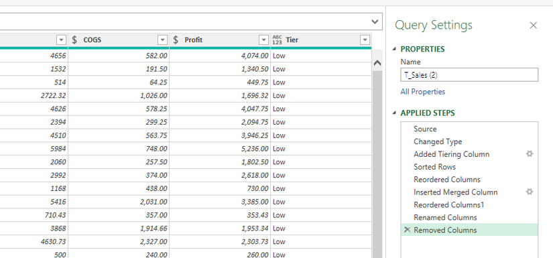
Task: Select the Source applied step
Action: tap(469, 129)
